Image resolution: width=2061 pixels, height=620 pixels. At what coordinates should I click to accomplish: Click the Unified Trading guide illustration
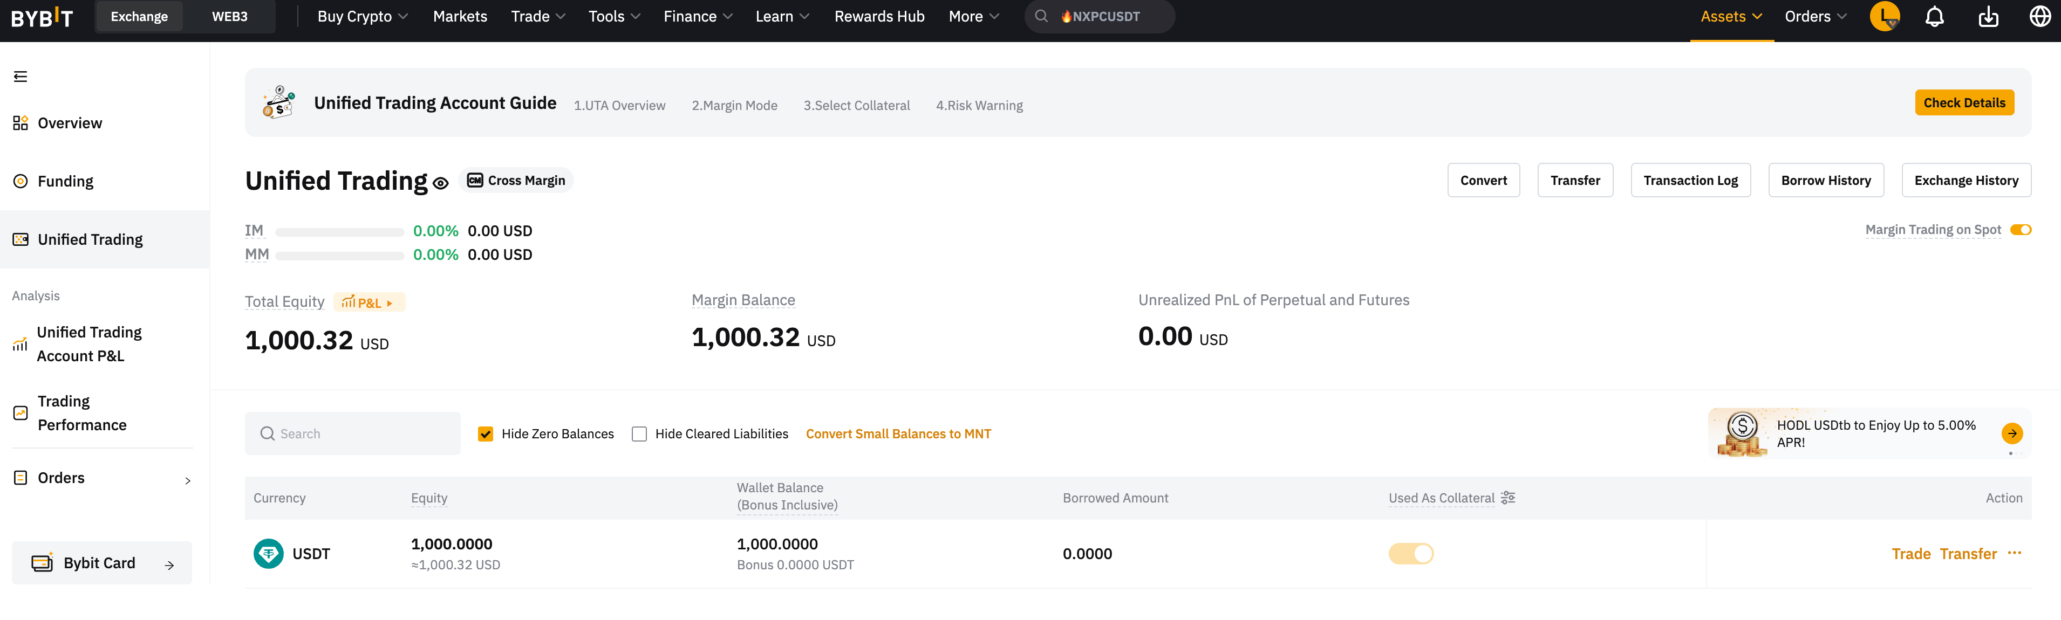pos(279,103)
